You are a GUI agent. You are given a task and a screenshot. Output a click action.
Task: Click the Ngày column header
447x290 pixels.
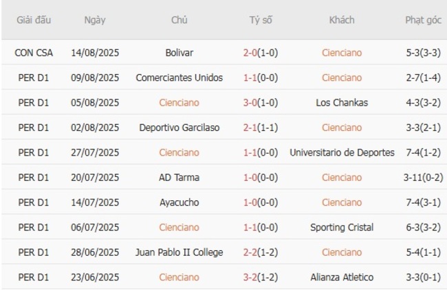pyautogui.click(x=95, y=20)
